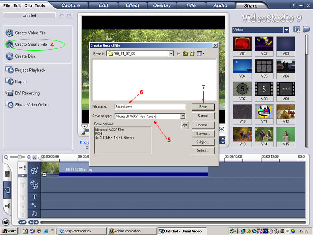Image resolution: width=313 pixels, height=235 pixels.
Task: Click the Create Video File icon
Action: coord(9,33)
